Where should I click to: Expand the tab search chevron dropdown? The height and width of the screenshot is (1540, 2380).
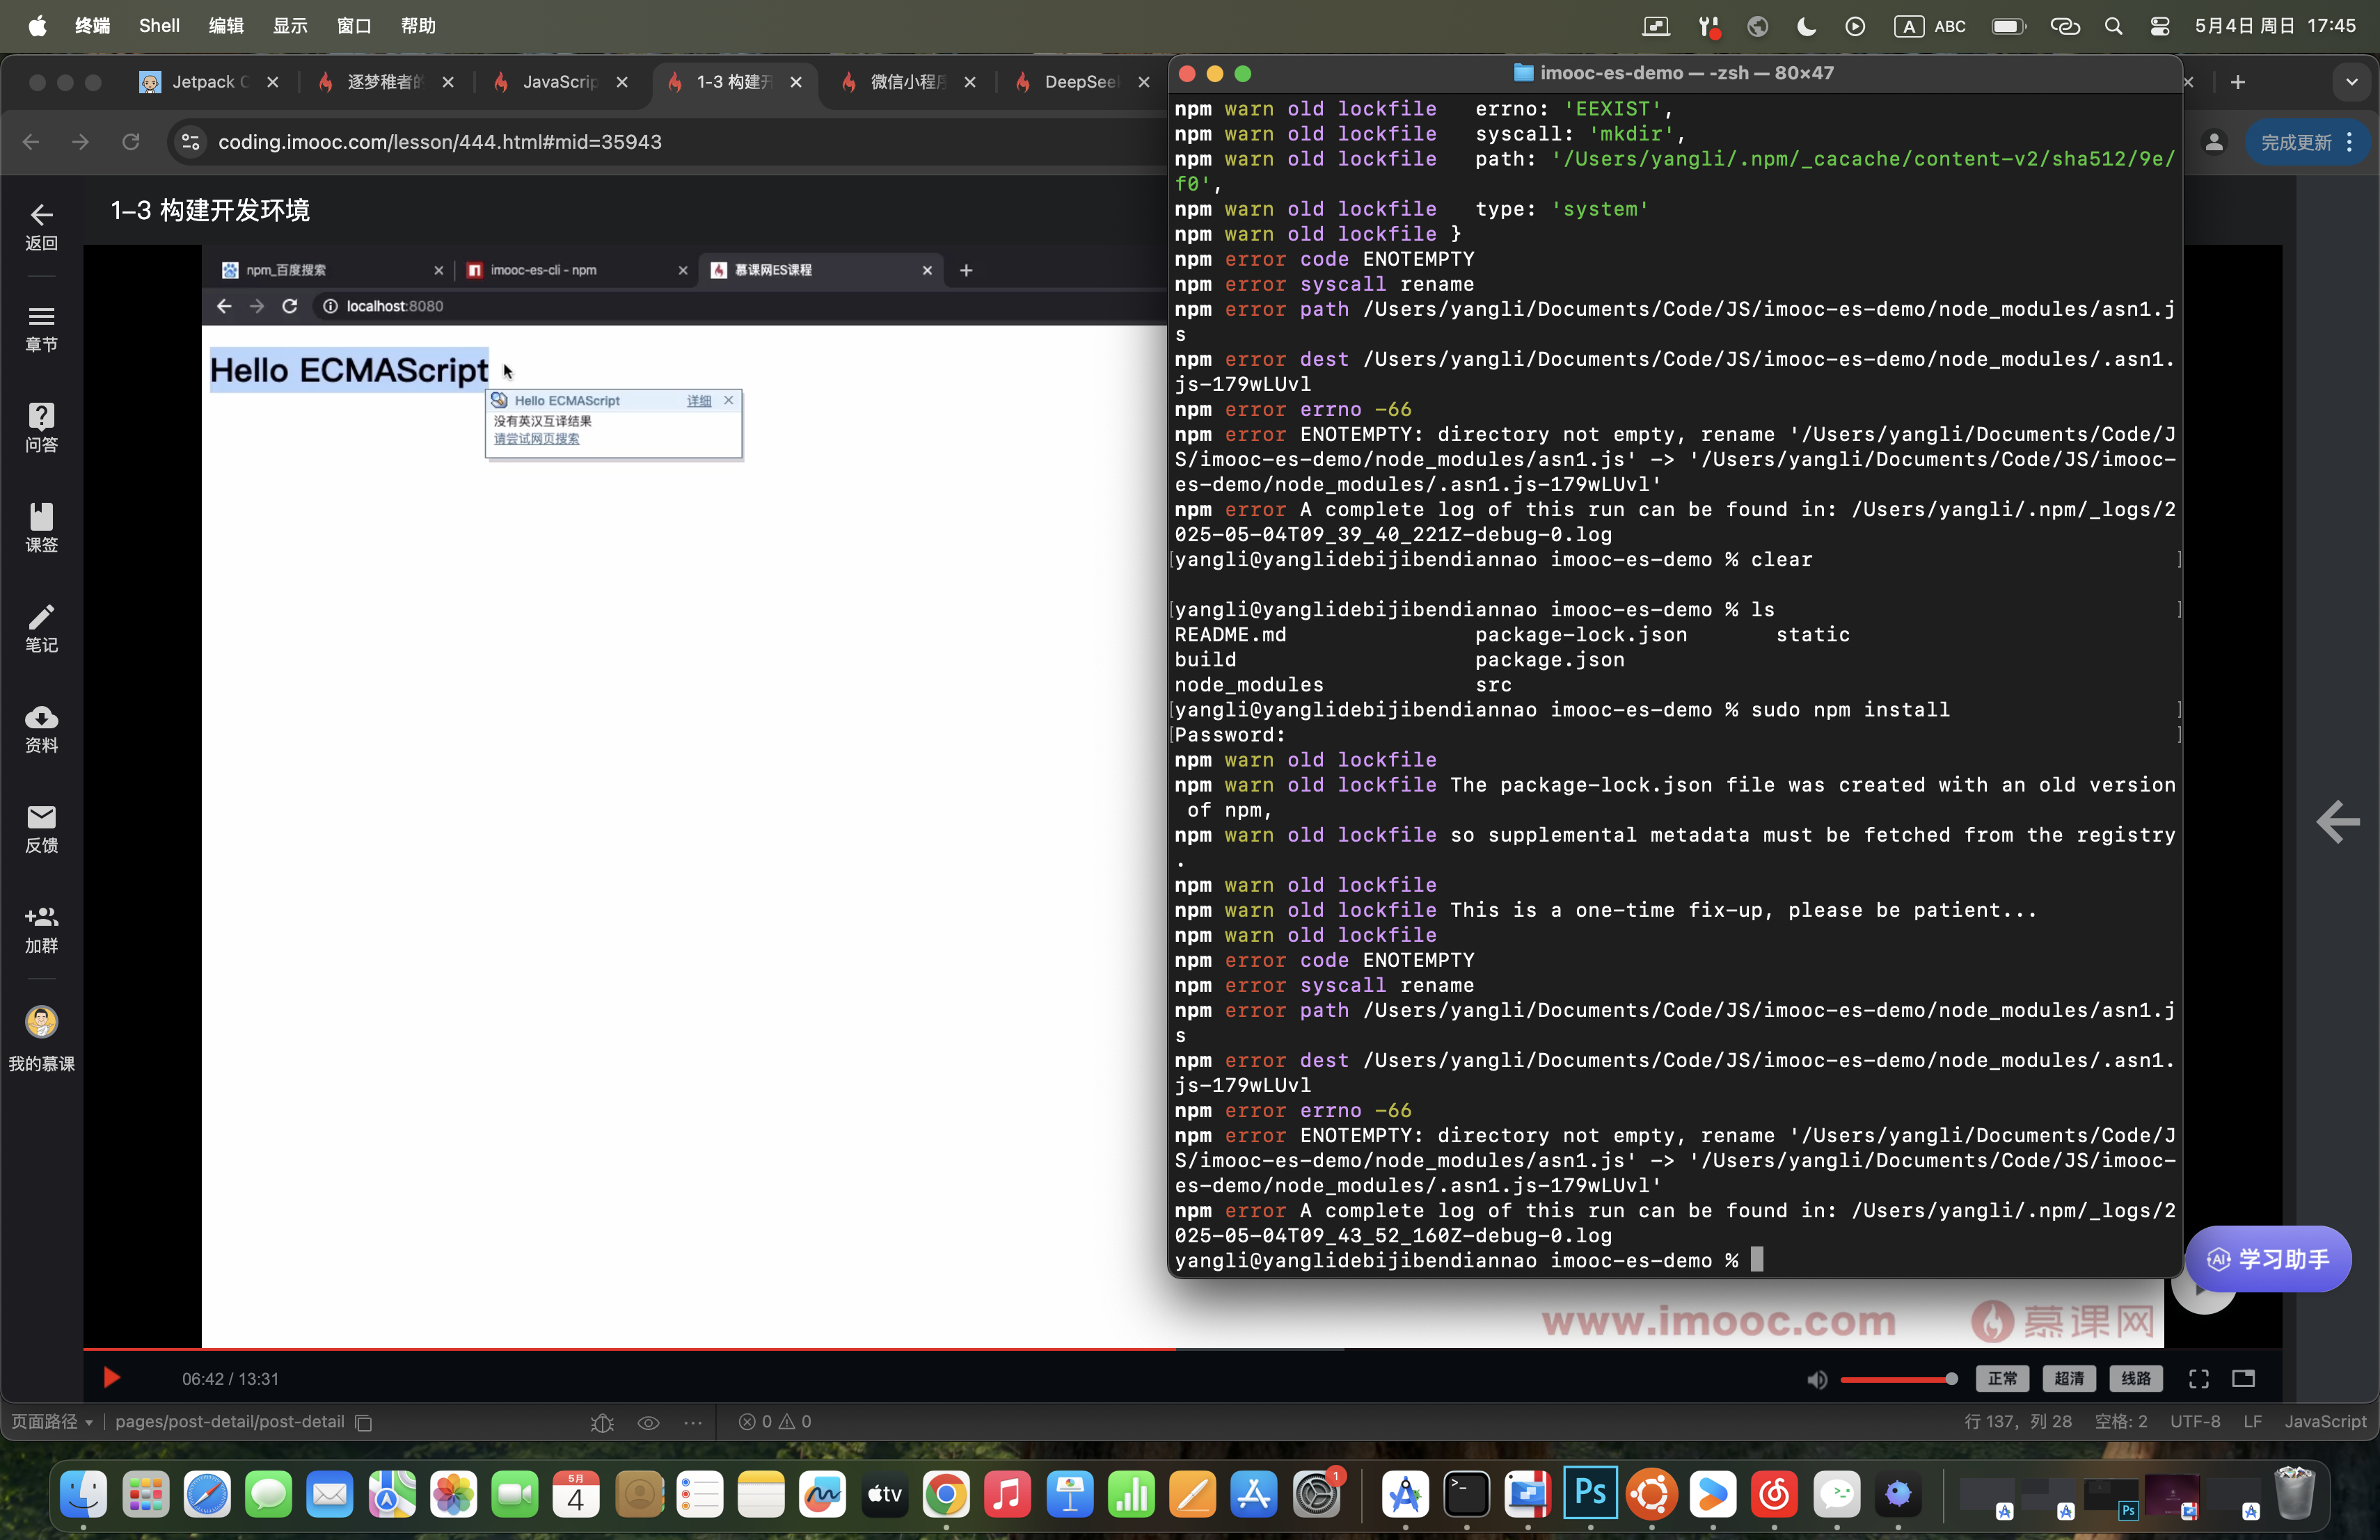pos(2352,82)
